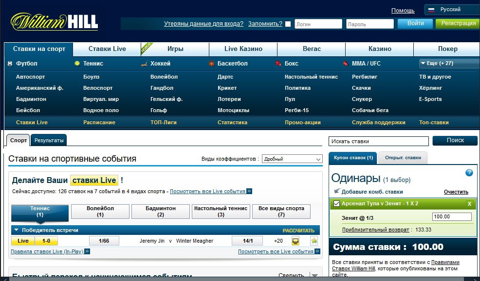The image size is (480, 281).
Task: Open the Топ-ставки link
Action: pyautogui.click(x=434, y=122)
